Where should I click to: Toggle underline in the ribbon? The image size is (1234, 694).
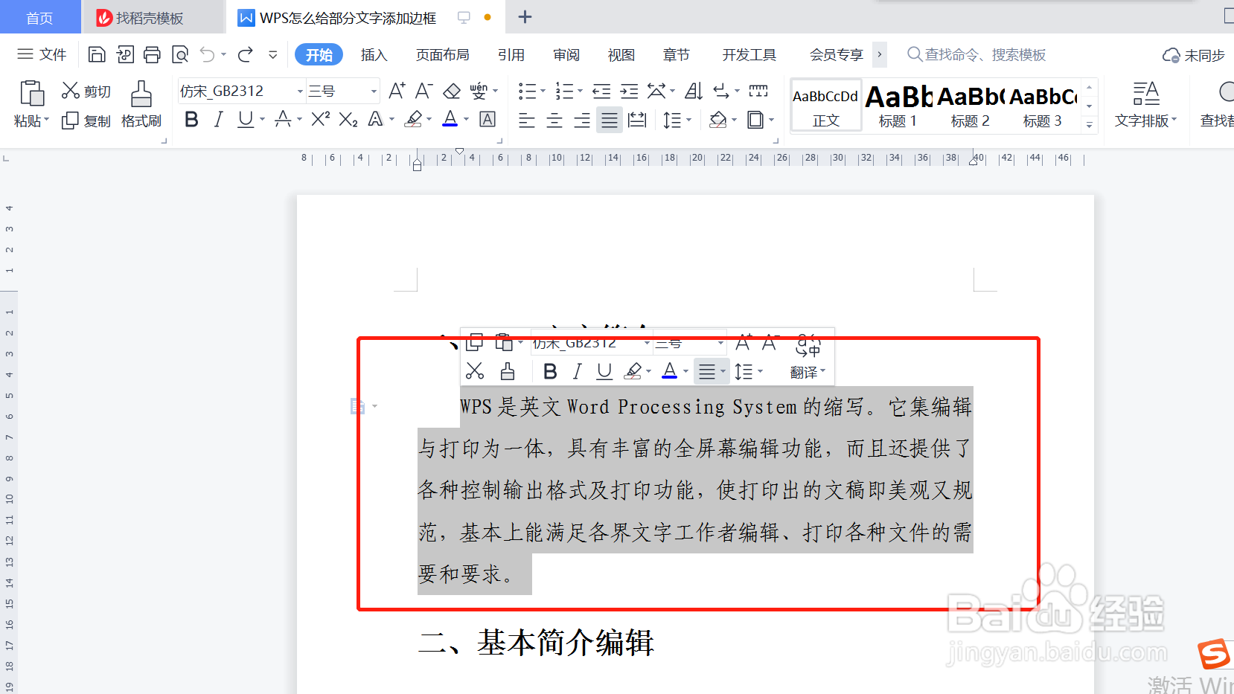pos(245,119)
